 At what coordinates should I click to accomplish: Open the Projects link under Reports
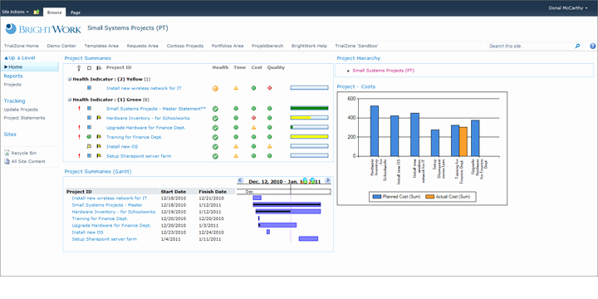pyautogui.click(x=12, y=85)
